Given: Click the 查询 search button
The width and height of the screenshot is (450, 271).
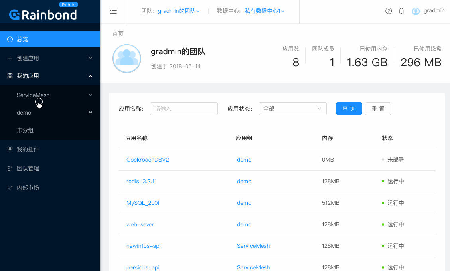Looking at the screenshot, I should point(349,108).
